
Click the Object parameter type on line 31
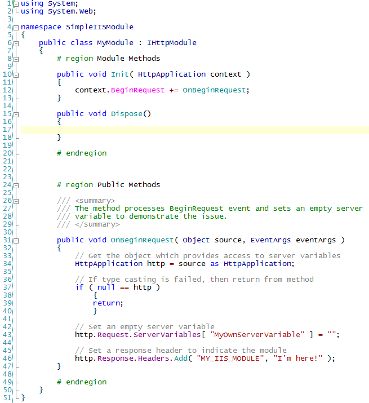pyautogui.click(x=196, y=240)
